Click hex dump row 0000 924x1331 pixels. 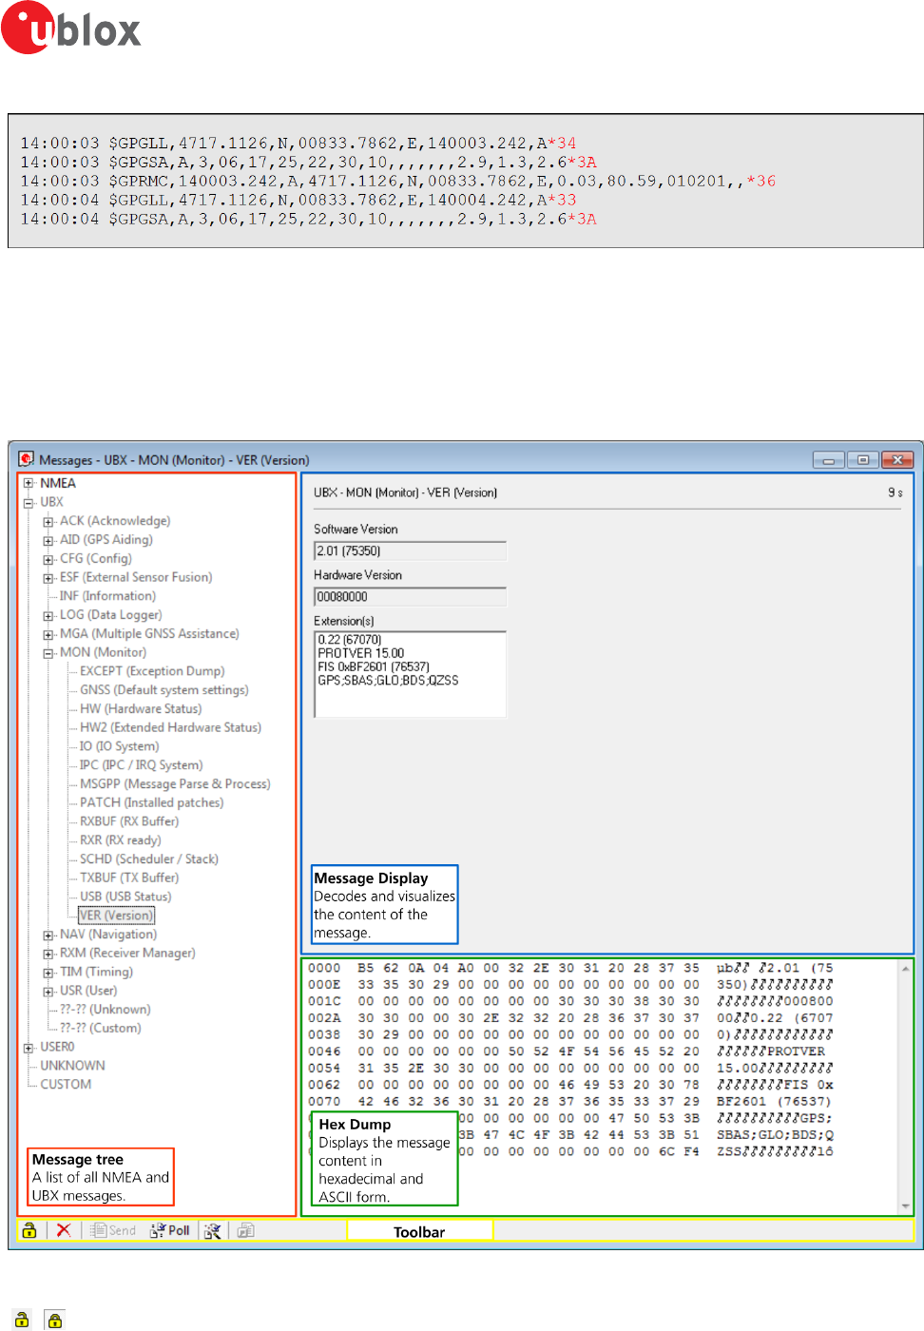(570, 969)
